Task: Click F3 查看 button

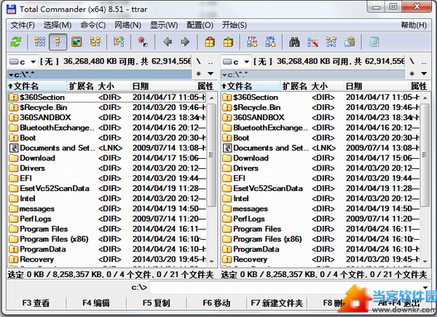Action: pos(36,302)
